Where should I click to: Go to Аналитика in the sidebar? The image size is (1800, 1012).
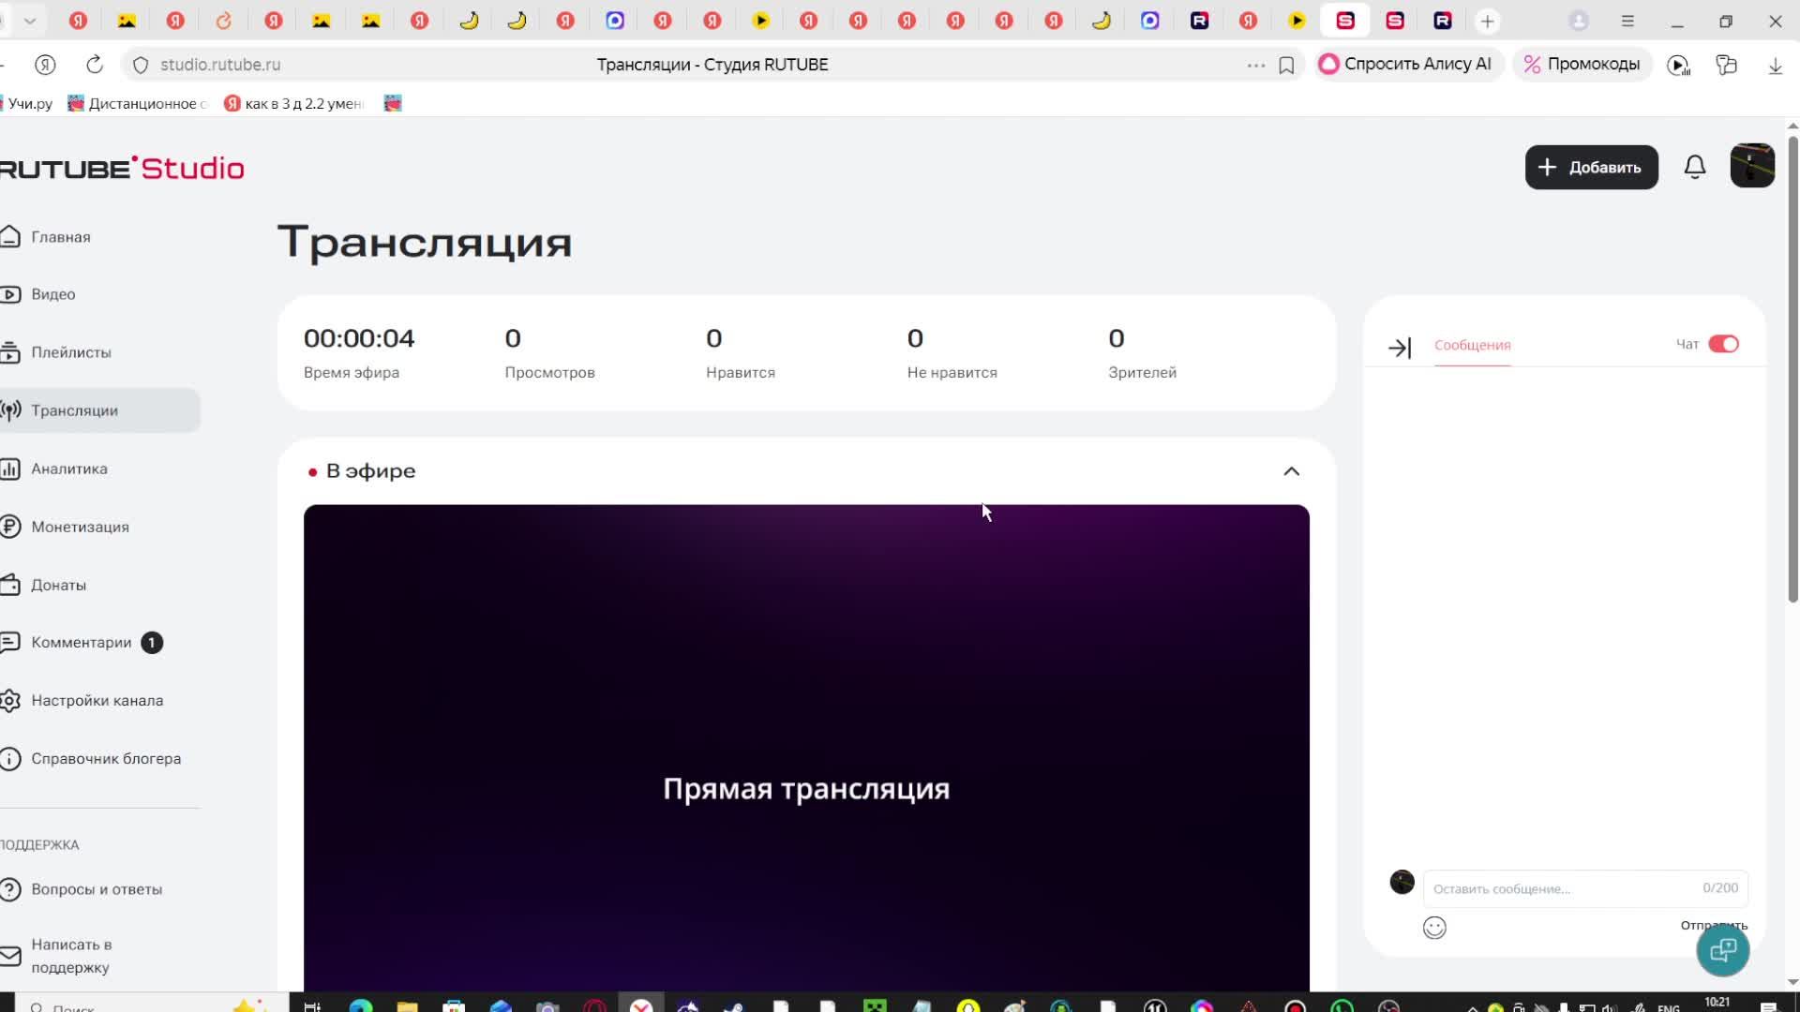tap(68, 469)
